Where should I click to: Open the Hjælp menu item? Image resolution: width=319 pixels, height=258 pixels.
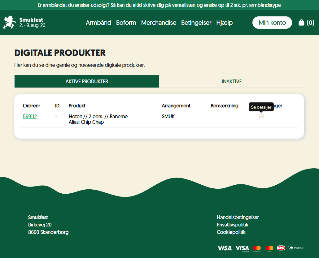(x=225, y=23)
